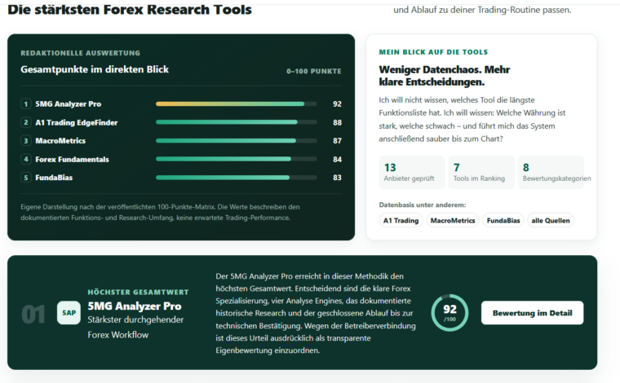Select Forex Fundamentals in the ranking list

coord(72,159)
